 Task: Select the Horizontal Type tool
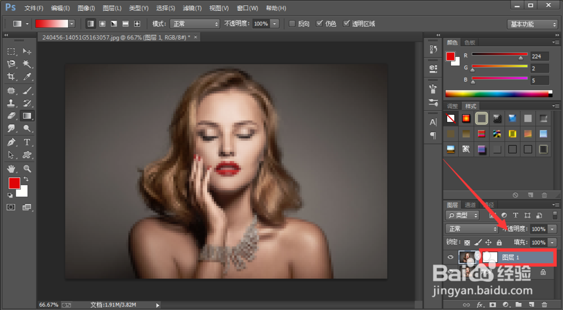tap(26, 142)
